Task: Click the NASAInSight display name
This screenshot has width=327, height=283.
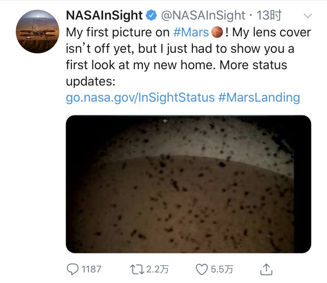Action: pos(104,15)
